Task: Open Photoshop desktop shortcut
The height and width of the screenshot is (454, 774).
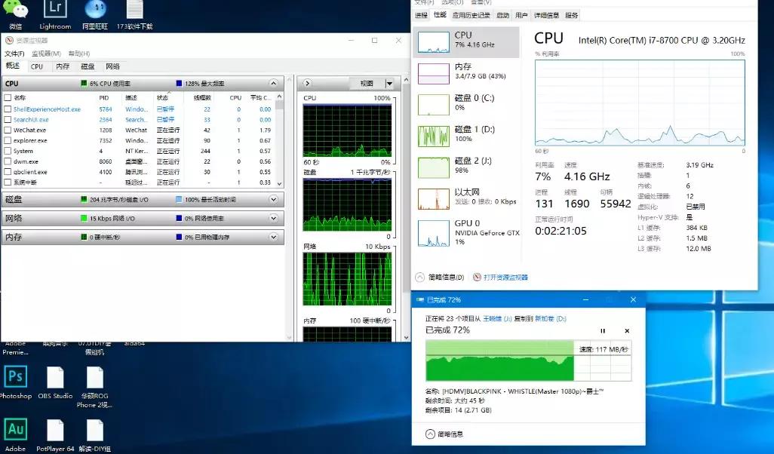Action: [x=15, y=377]
